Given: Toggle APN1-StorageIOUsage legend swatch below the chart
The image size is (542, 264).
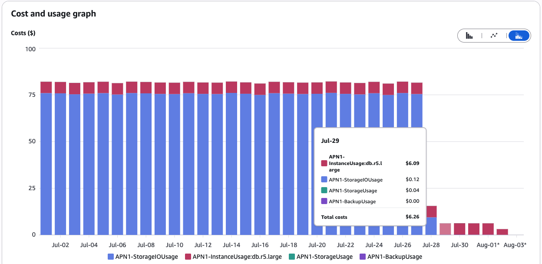Looking at the screenshot, I should [111, 257].
